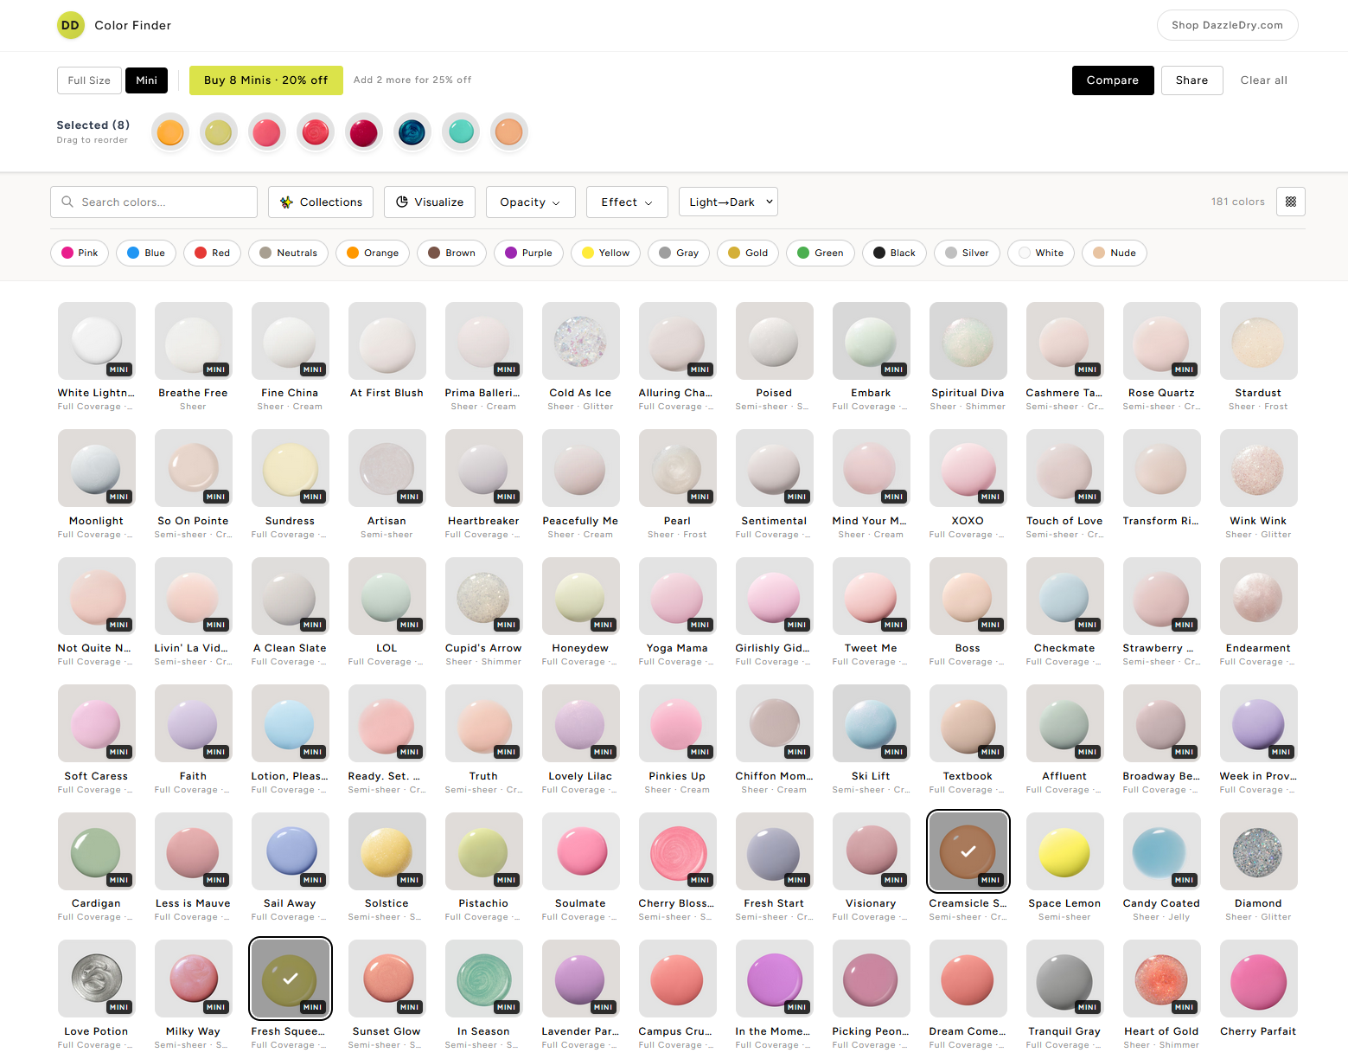This screenshot has height=1059, width=1348.
Task: Click the dark blue selected polish circle
Action: click(x=412, y=132)
